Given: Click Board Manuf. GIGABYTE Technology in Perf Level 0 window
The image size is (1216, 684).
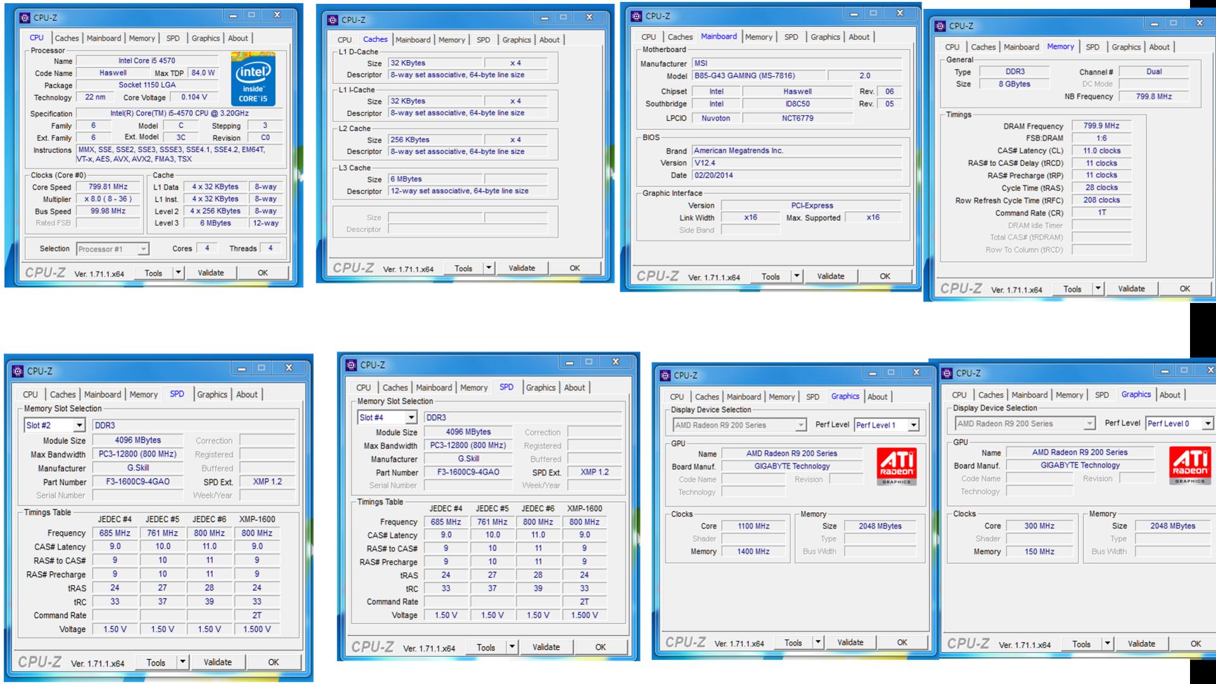Looking at the screenshot, I should 1080,465.
